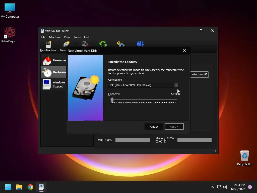Click the Memory usage progress bar
257x193 pixels.
[195, 140]
